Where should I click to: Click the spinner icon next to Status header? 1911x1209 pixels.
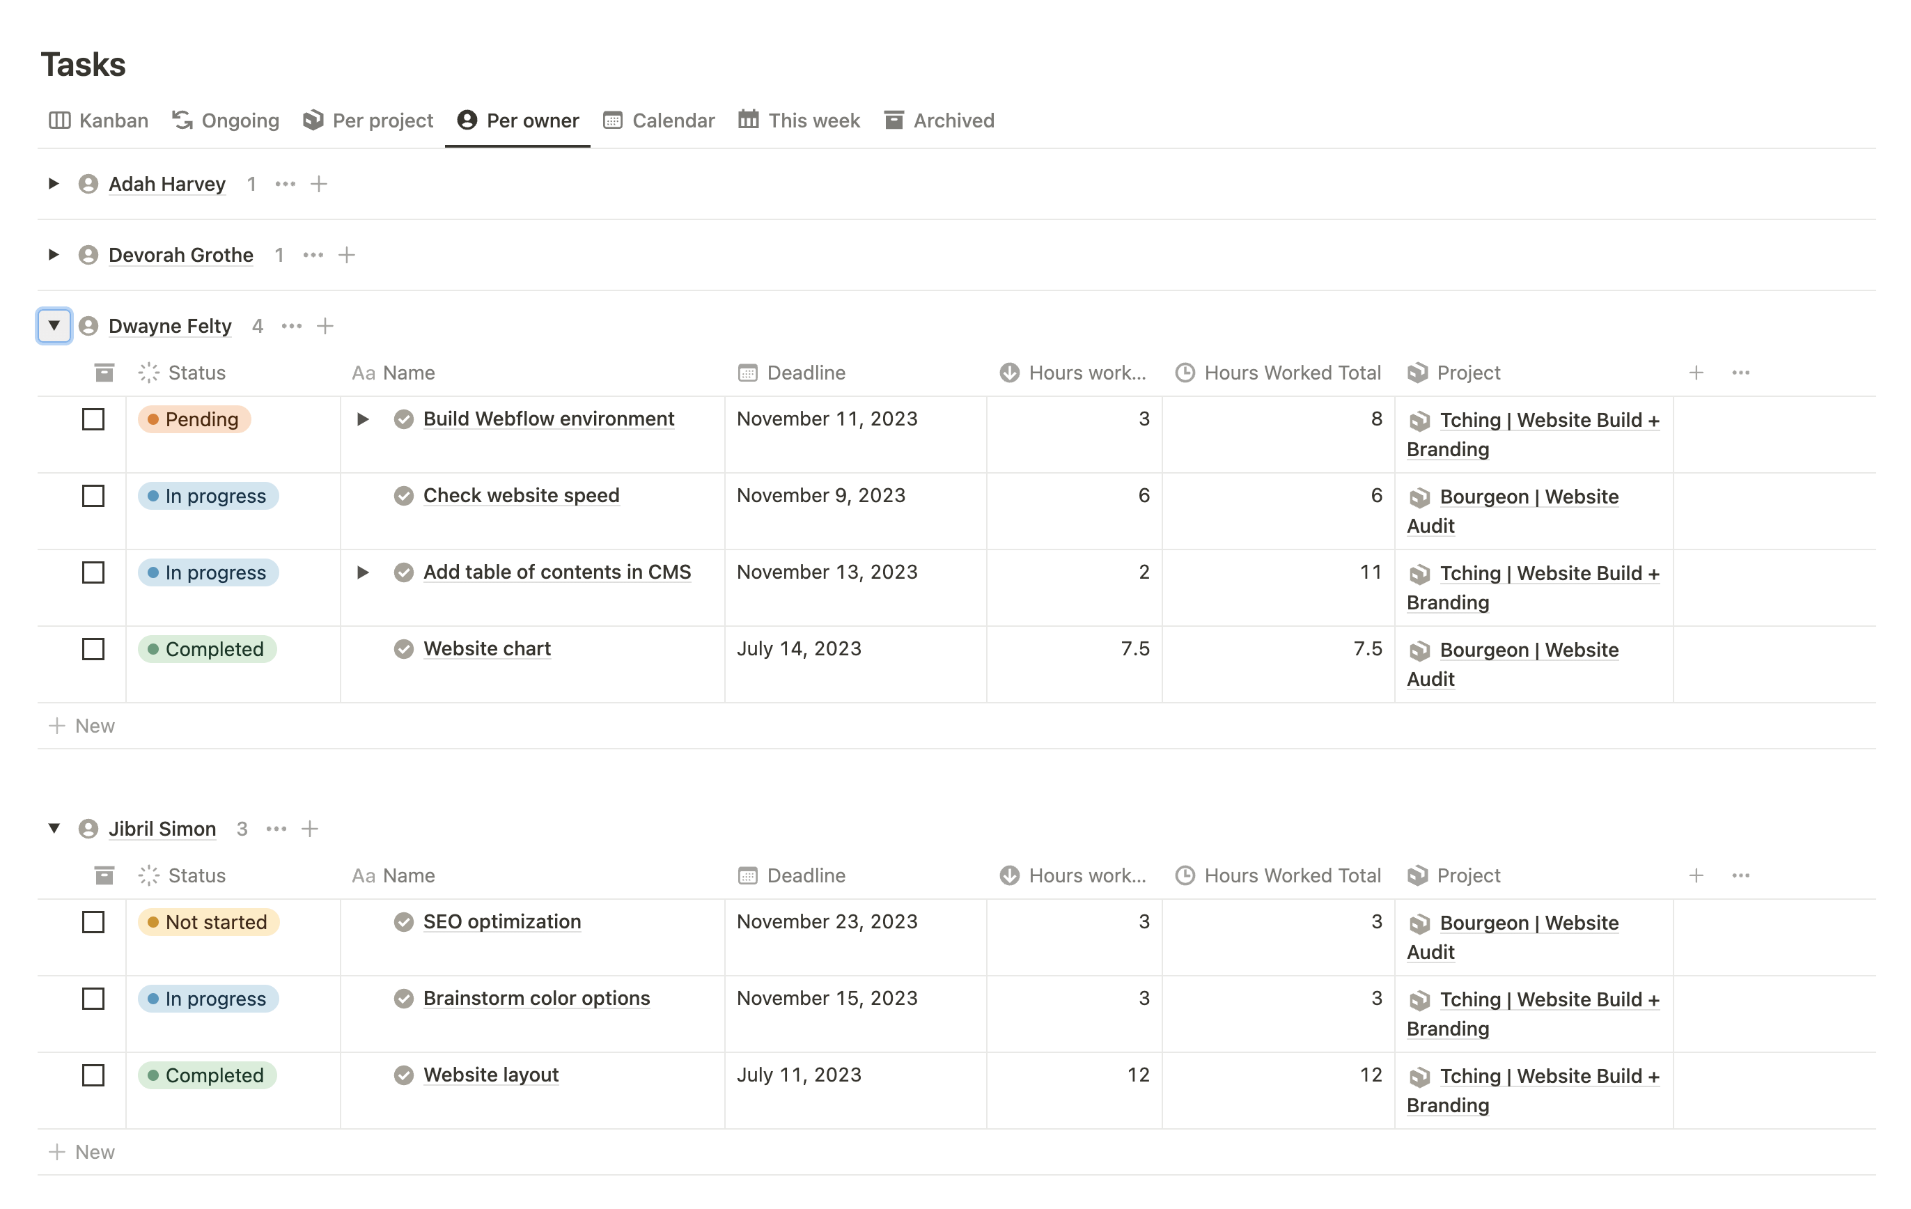(x=148, y=371)
